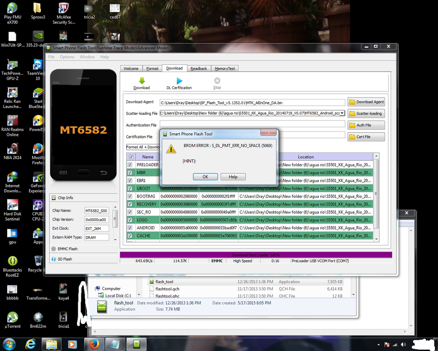Click the Stop icon in toolbar
This screenshot has height=351, width=438.
[217, 81]
